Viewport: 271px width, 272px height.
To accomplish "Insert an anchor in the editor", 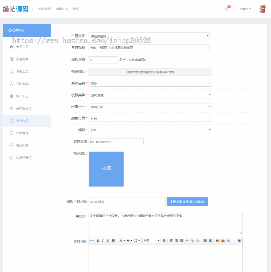I will [x=198, y=240].
